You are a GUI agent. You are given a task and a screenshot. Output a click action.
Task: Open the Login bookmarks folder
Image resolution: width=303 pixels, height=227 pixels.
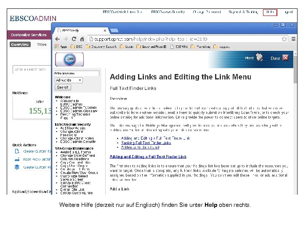tap(127, 47)
